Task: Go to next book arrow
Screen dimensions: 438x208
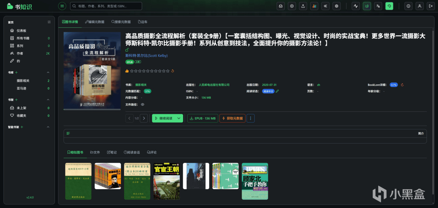Action: (144, 118)
